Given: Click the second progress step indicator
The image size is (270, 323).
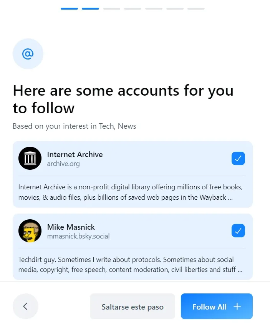Looking at the screenshot, I should click(90, 8).
